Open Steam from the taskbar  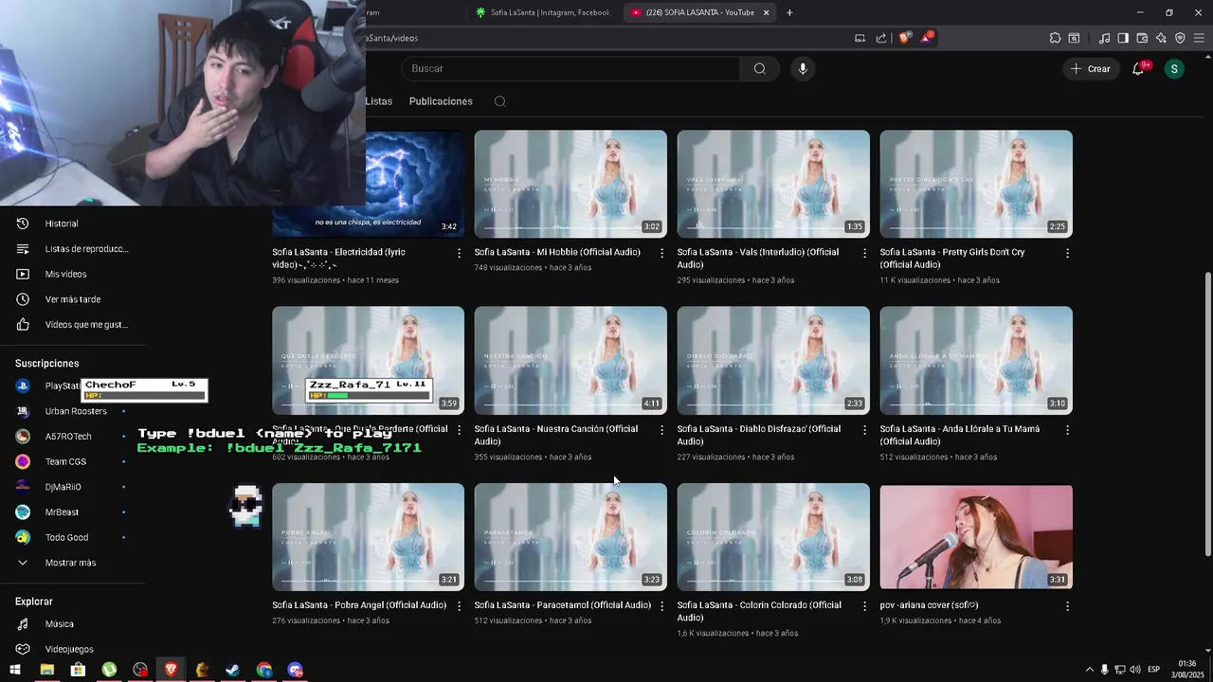232,670
